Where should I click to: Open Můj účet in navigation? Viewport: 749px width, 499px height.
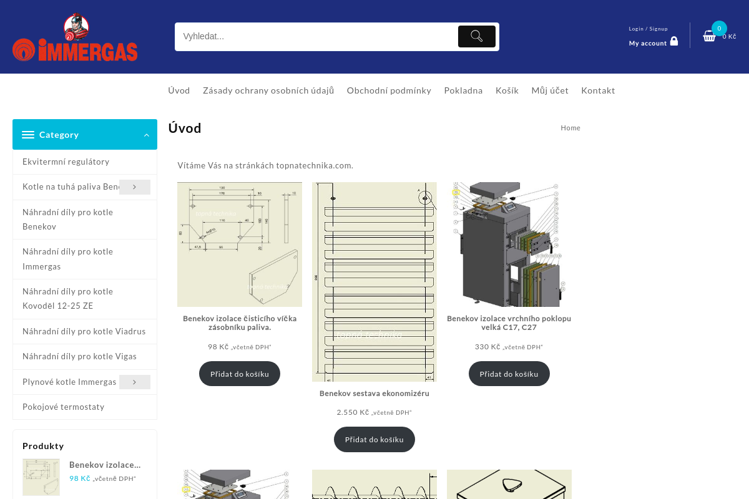(x=550, y=90)
